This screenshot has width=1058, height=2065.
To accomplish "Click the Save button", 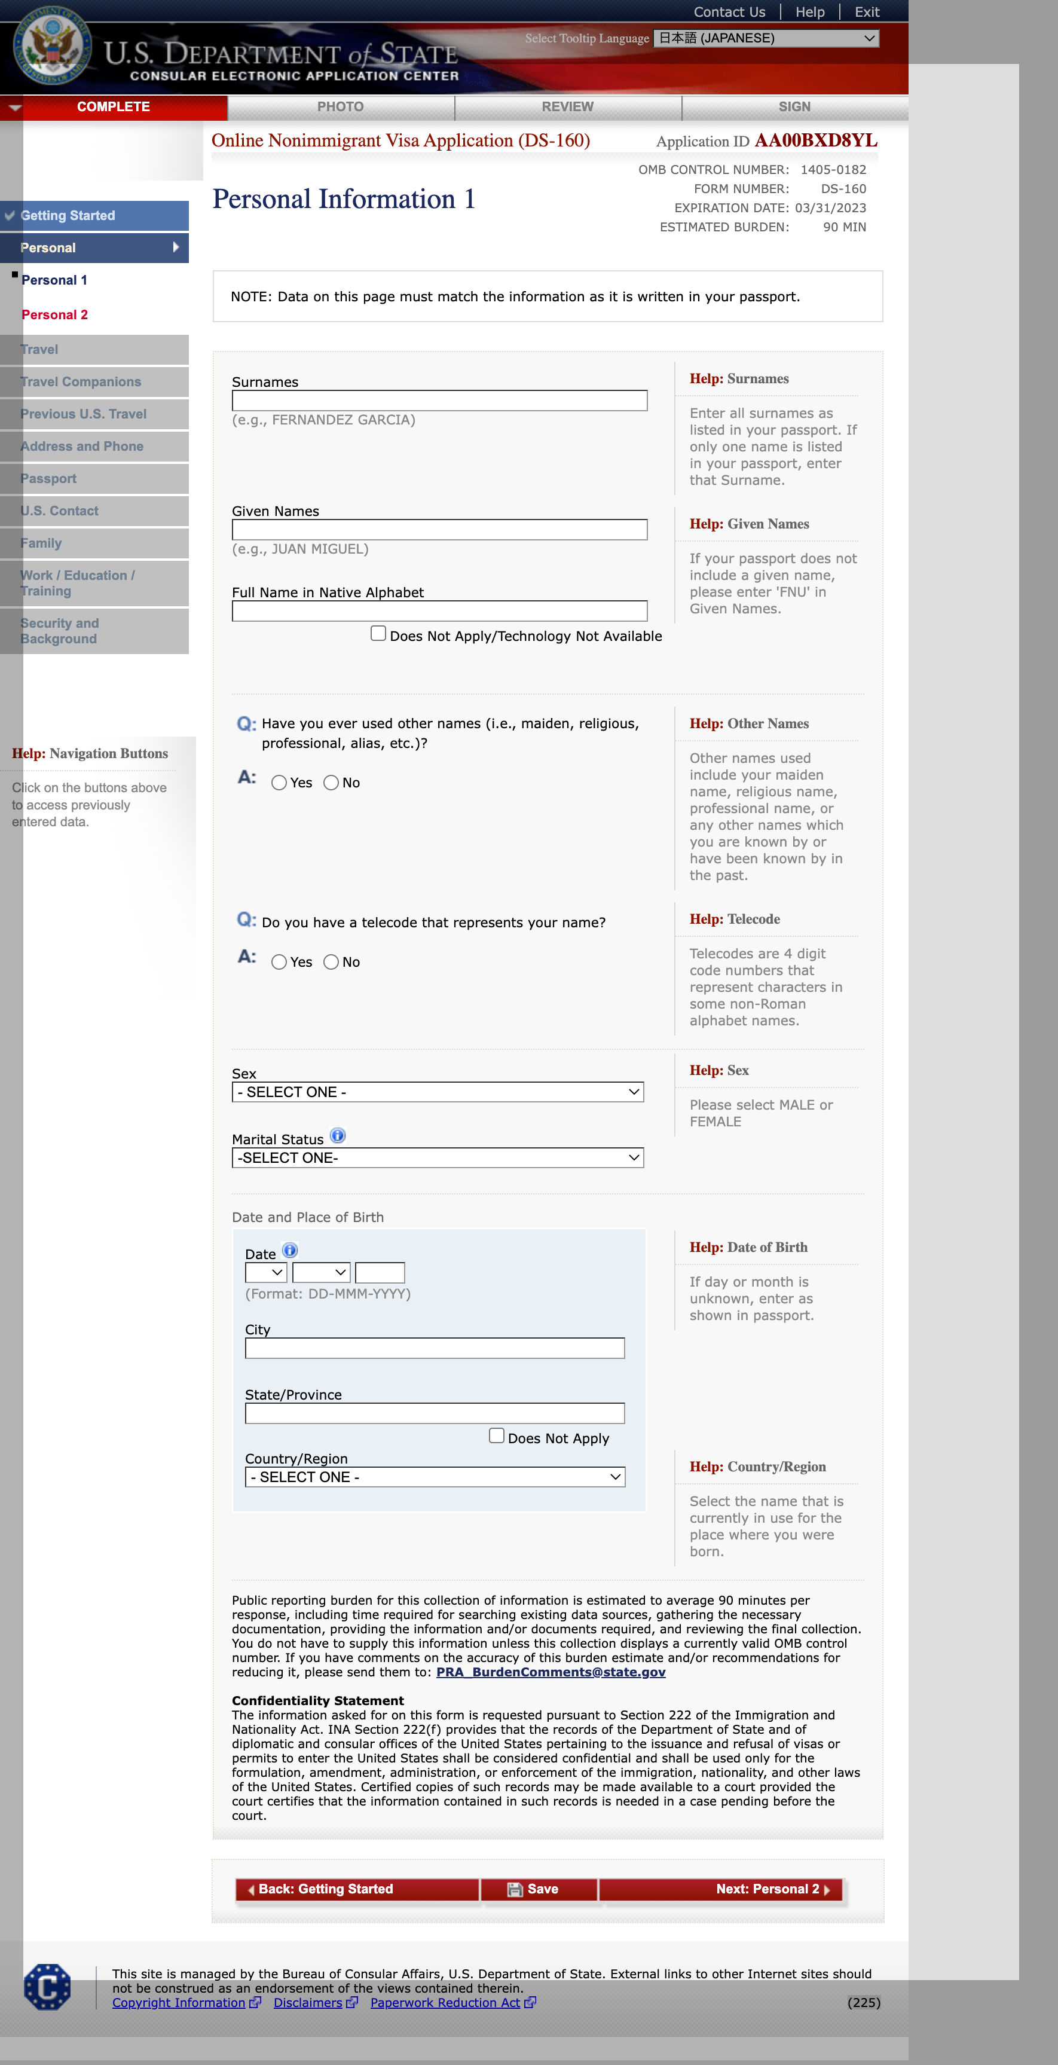I will [x=539, y=1889].
